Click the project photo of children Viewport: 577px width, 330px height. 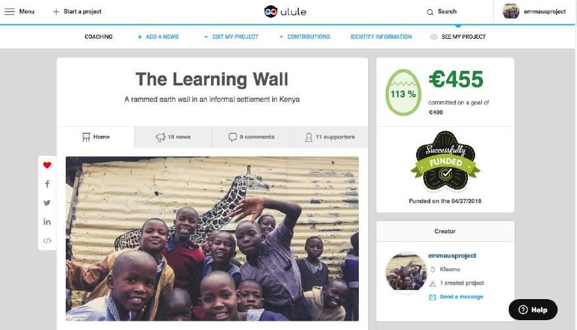click(x=212, y=239)
